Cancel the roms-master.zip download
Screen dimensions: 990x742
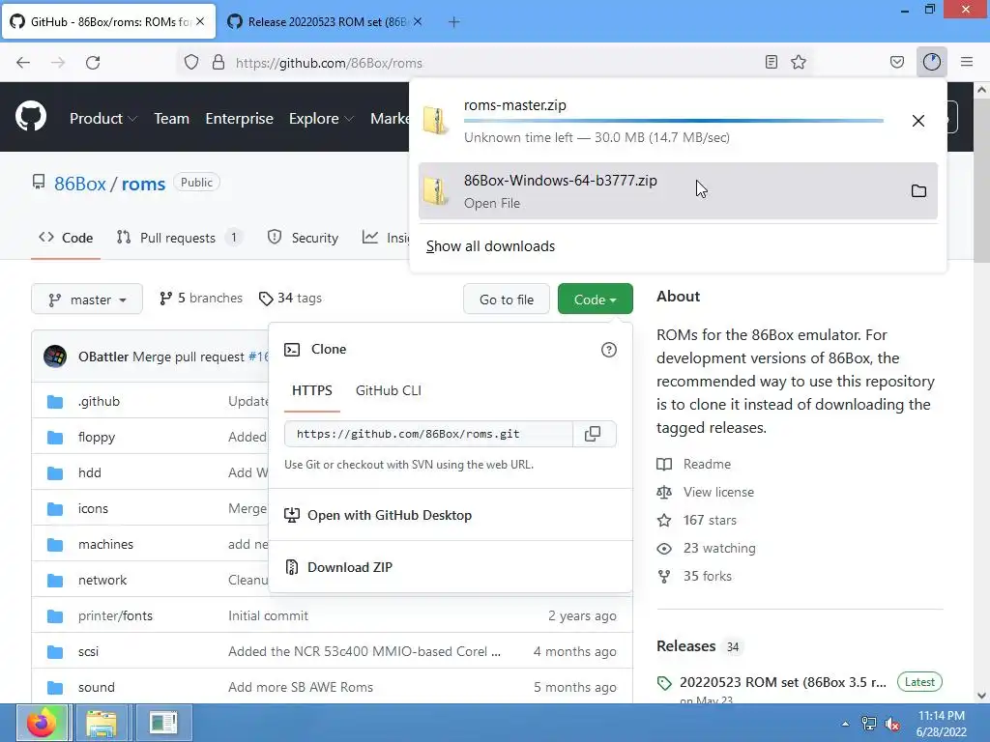click(x=918, y=121)
